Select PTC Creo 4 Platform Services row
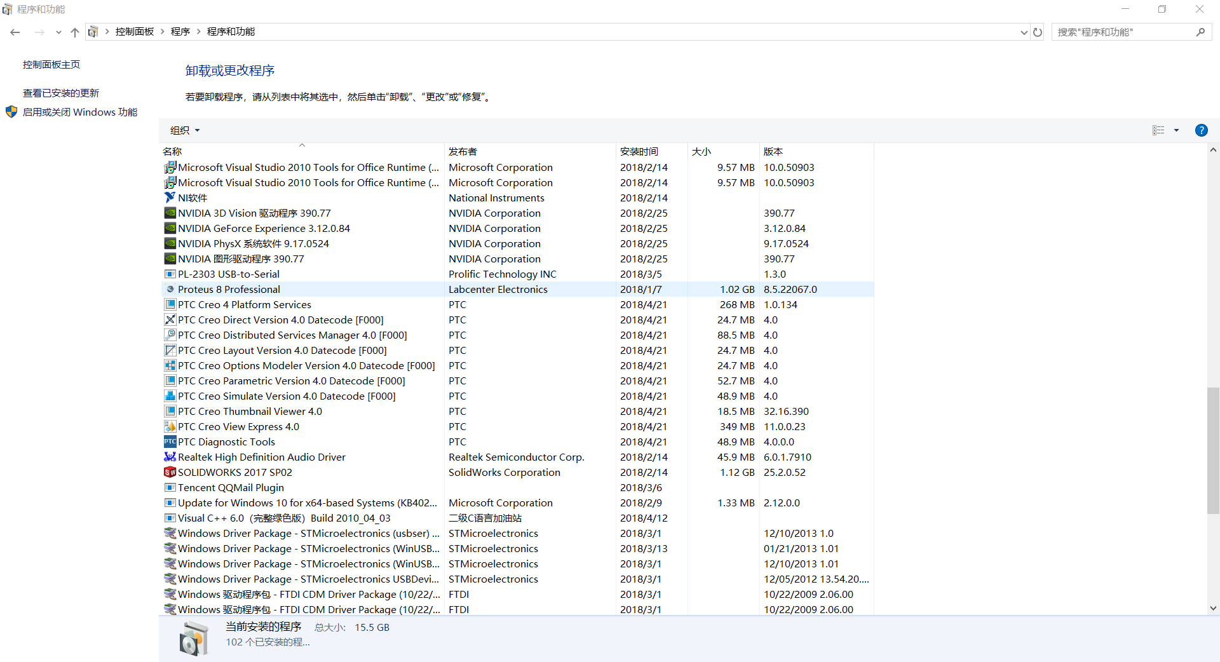 pos(517,304)
